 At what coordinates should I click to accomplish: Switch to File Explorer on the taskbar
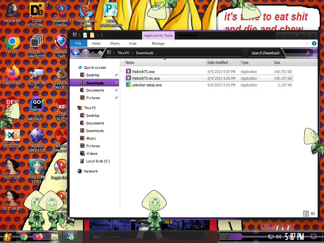click(54, 237)
